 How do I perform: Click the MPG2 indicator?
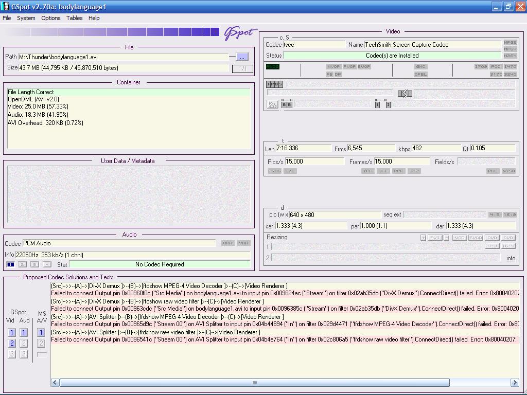[x=510, y=42]
